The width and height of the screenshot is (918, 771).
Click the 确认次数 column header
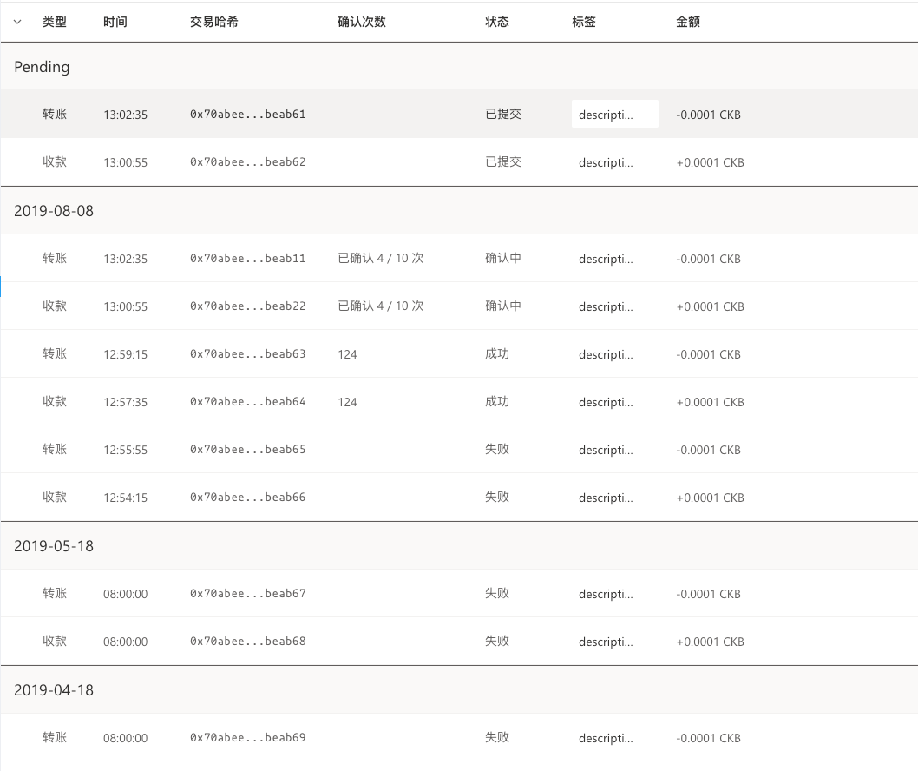[x=362, y=22]
